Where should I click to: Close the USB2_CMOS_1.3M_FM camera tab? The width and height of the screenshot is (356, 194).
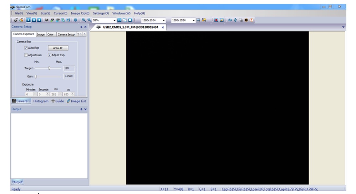click(163, 27)
